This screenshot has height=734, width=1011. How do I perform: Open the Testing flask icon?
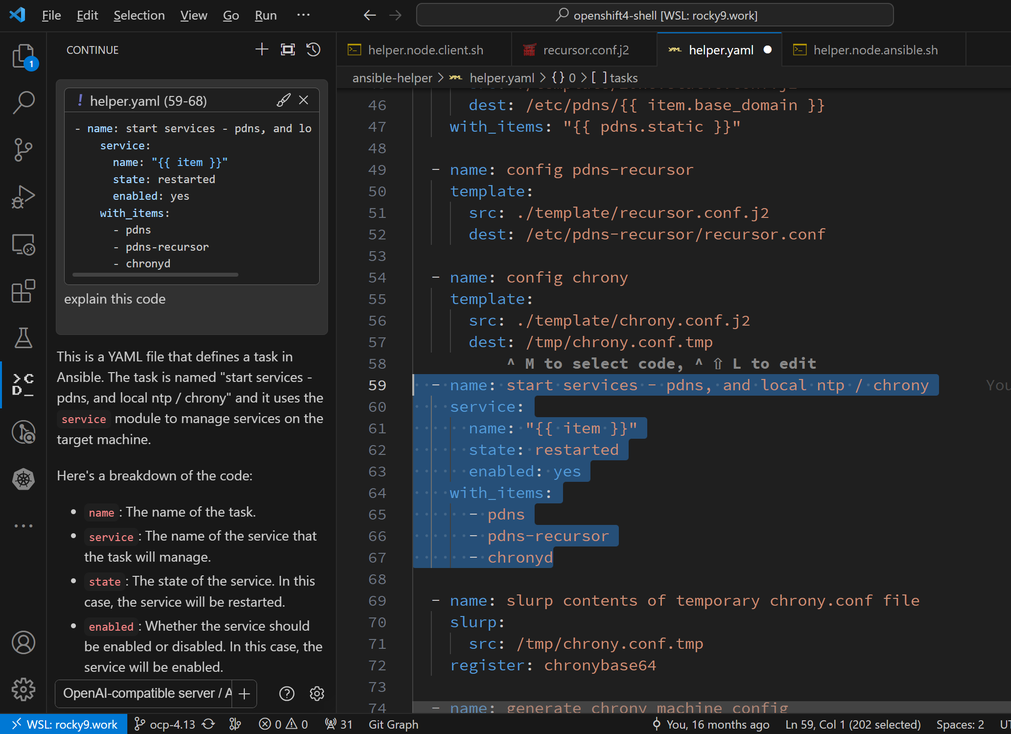tap(23, 338)
